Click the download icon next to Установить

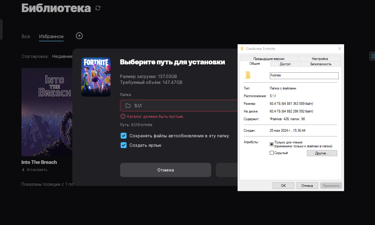tap(23, 170)
